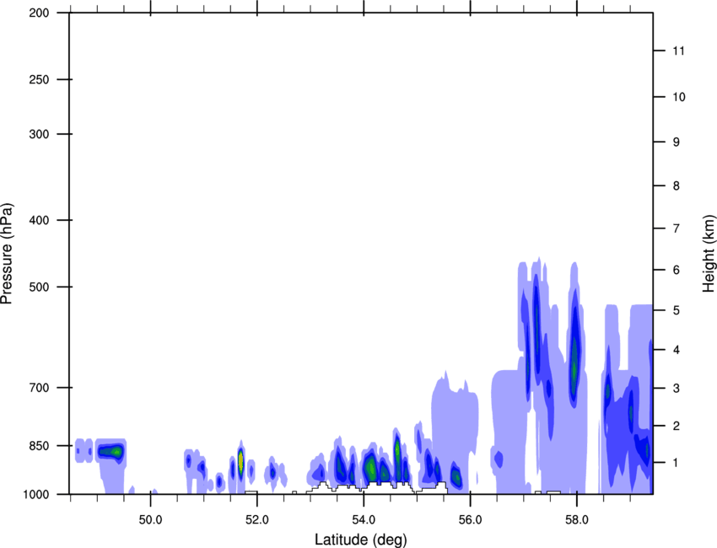
Task: Click the 54.0 latitude tick label
Action: click(364, 520)
